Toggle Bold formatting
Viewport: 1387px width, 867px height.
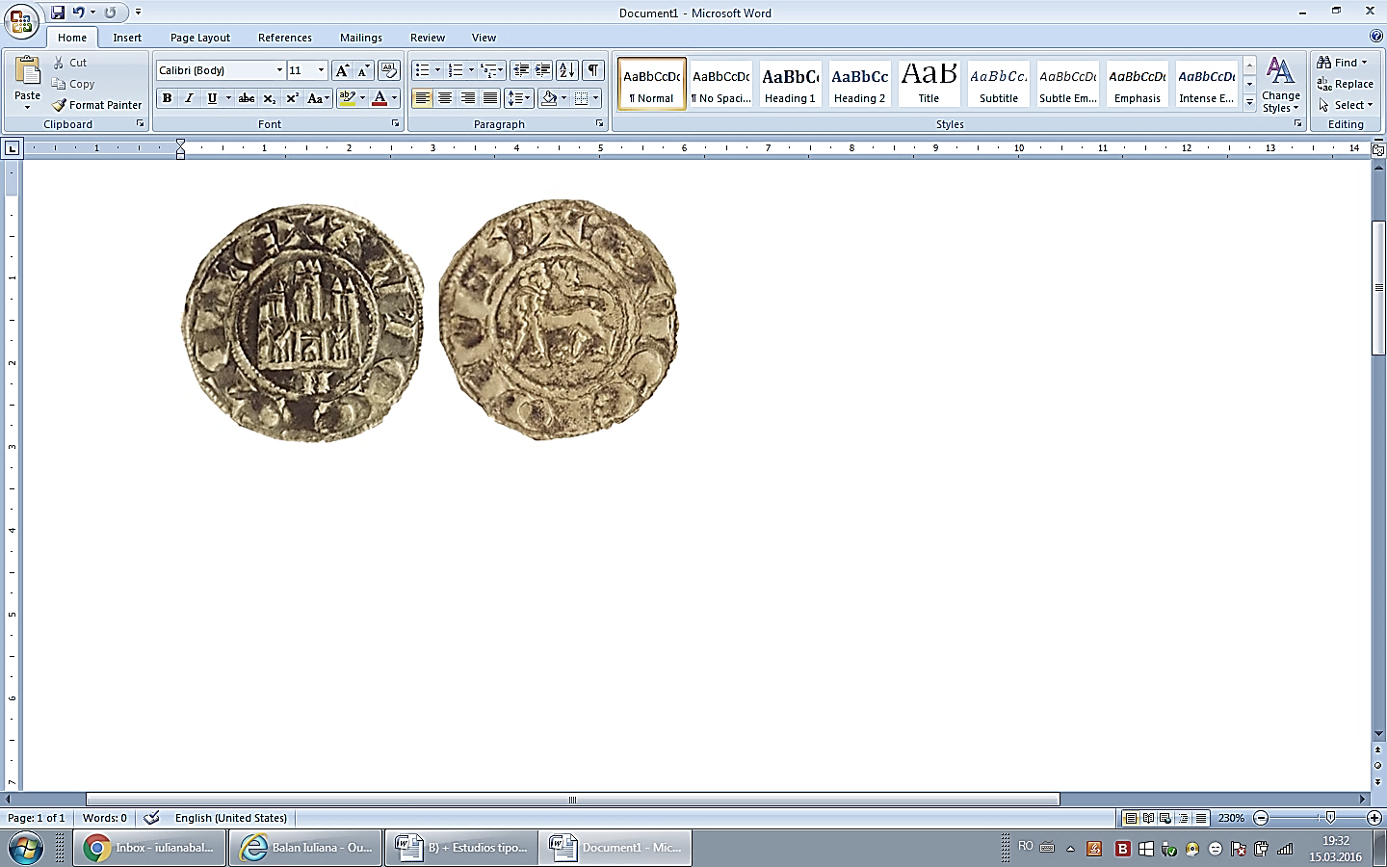click(x=168, y=98)
